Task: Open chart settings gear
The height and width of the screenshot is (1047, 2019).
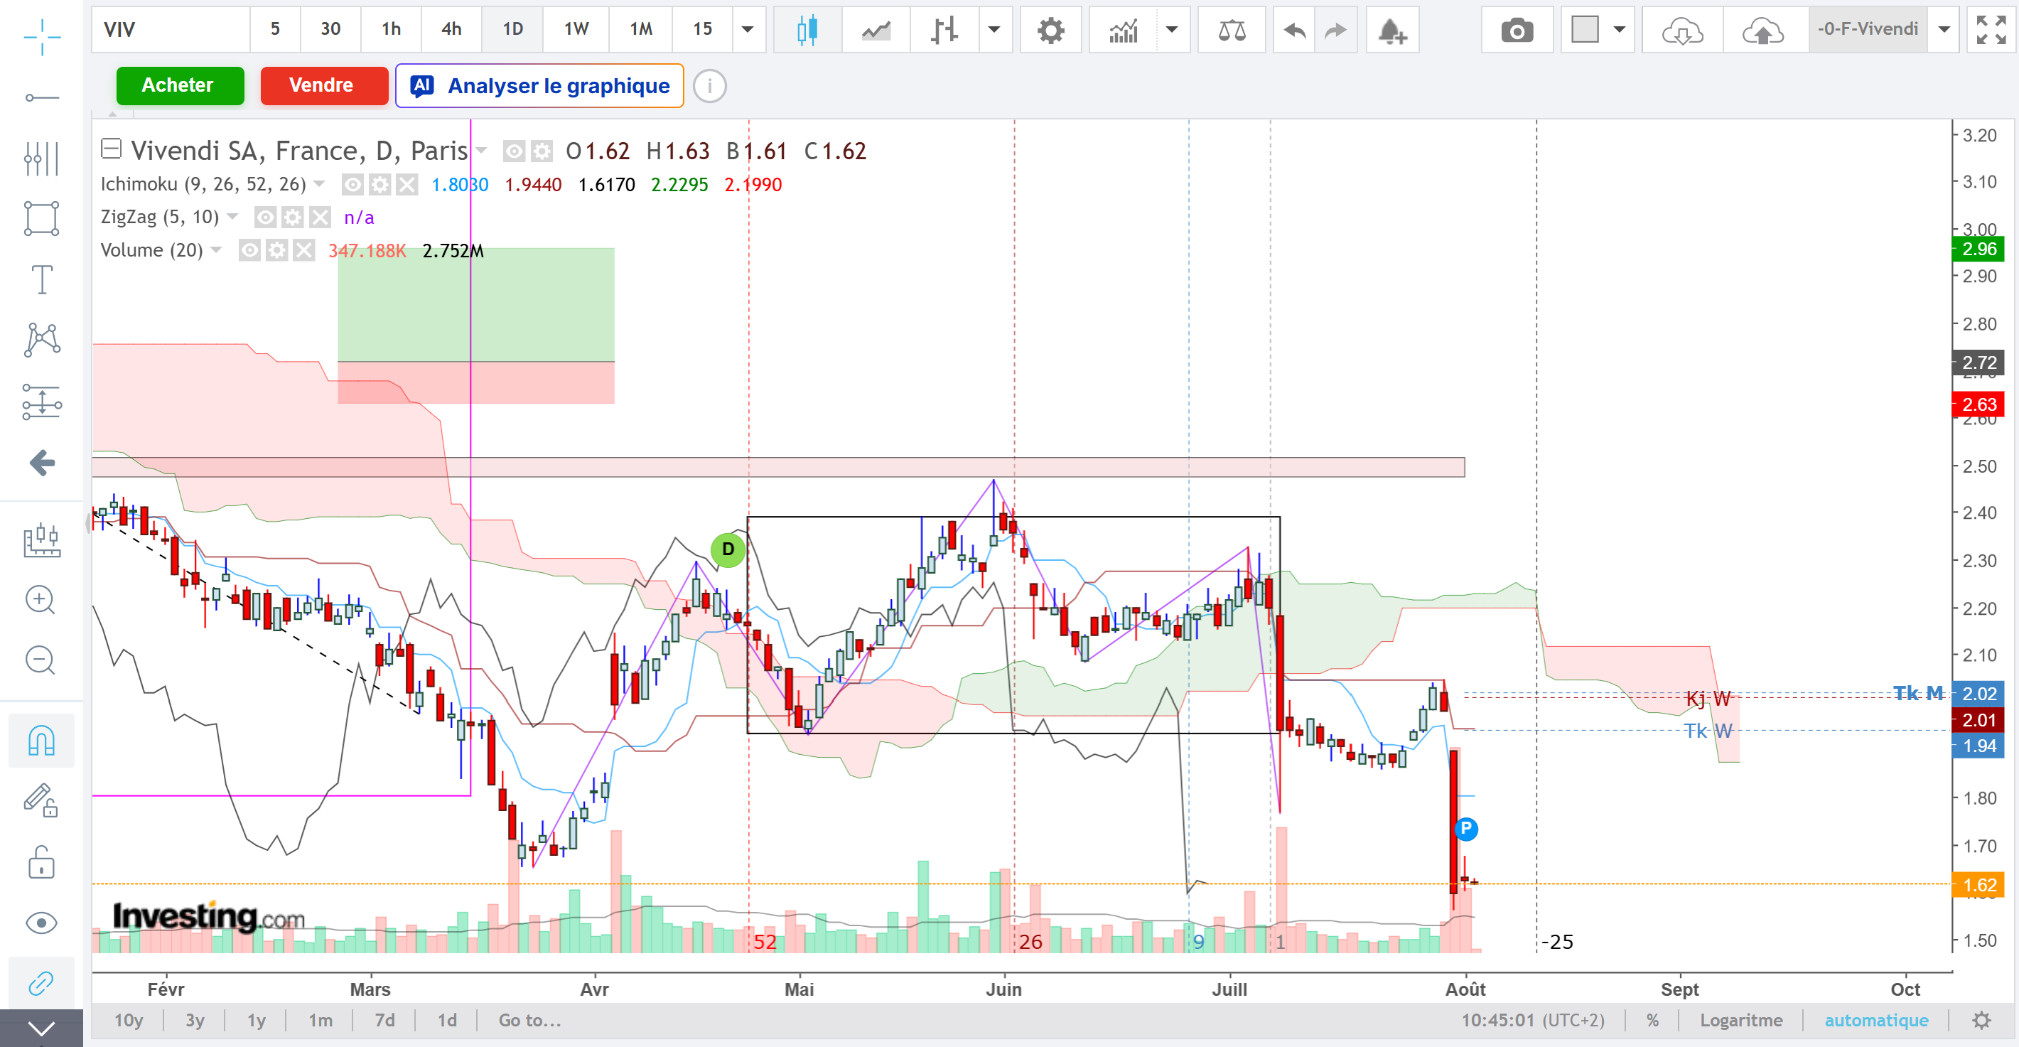Action: tap(1051, 30)
